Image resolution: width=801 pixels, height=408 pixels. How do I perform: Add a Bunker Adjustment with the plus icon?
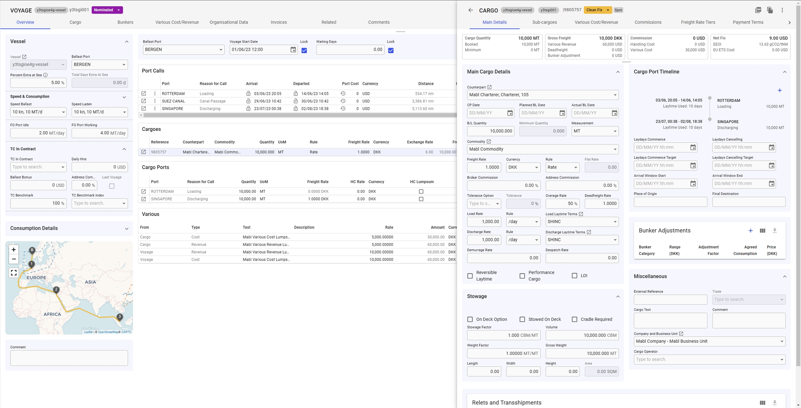[751, 231]
